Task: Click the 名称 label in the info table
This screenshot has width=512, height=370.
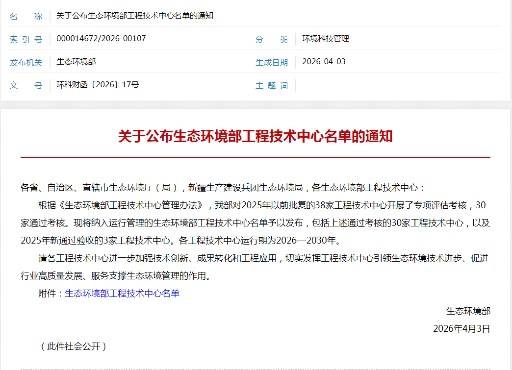Action: pyautogui.click(x=26, y=16)
